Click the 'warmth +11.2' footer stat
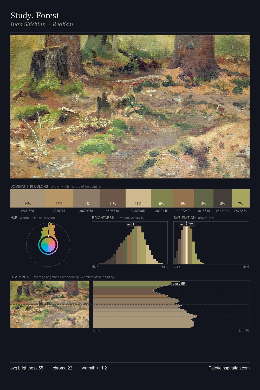The height and width of the screenshot is (390, 260). pyautogui.click(x=94, y=368)
